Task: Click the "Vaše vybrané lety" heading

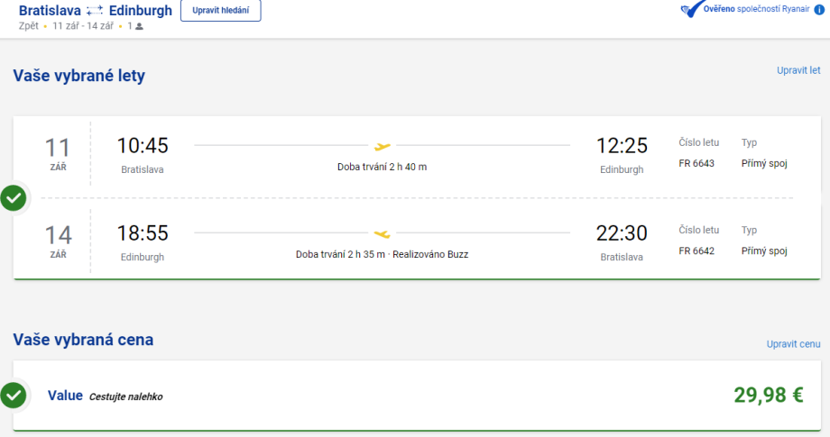Action: (x=78, y=76)
